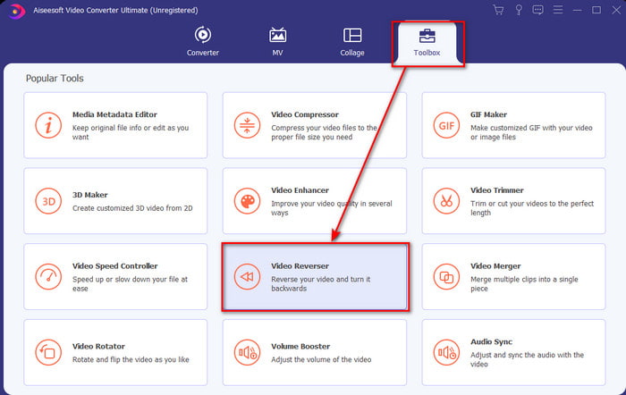Click the 3D Maker icon

pyautogui.click(x=48, y=201)
